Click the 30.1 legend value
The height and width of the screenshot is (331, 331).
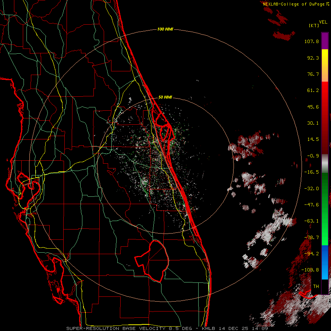pyautogui.click(x=313, y=123)
